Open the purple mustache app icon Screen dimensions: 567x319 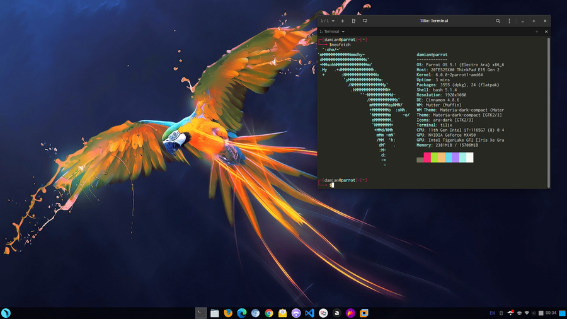pos(296,313)
